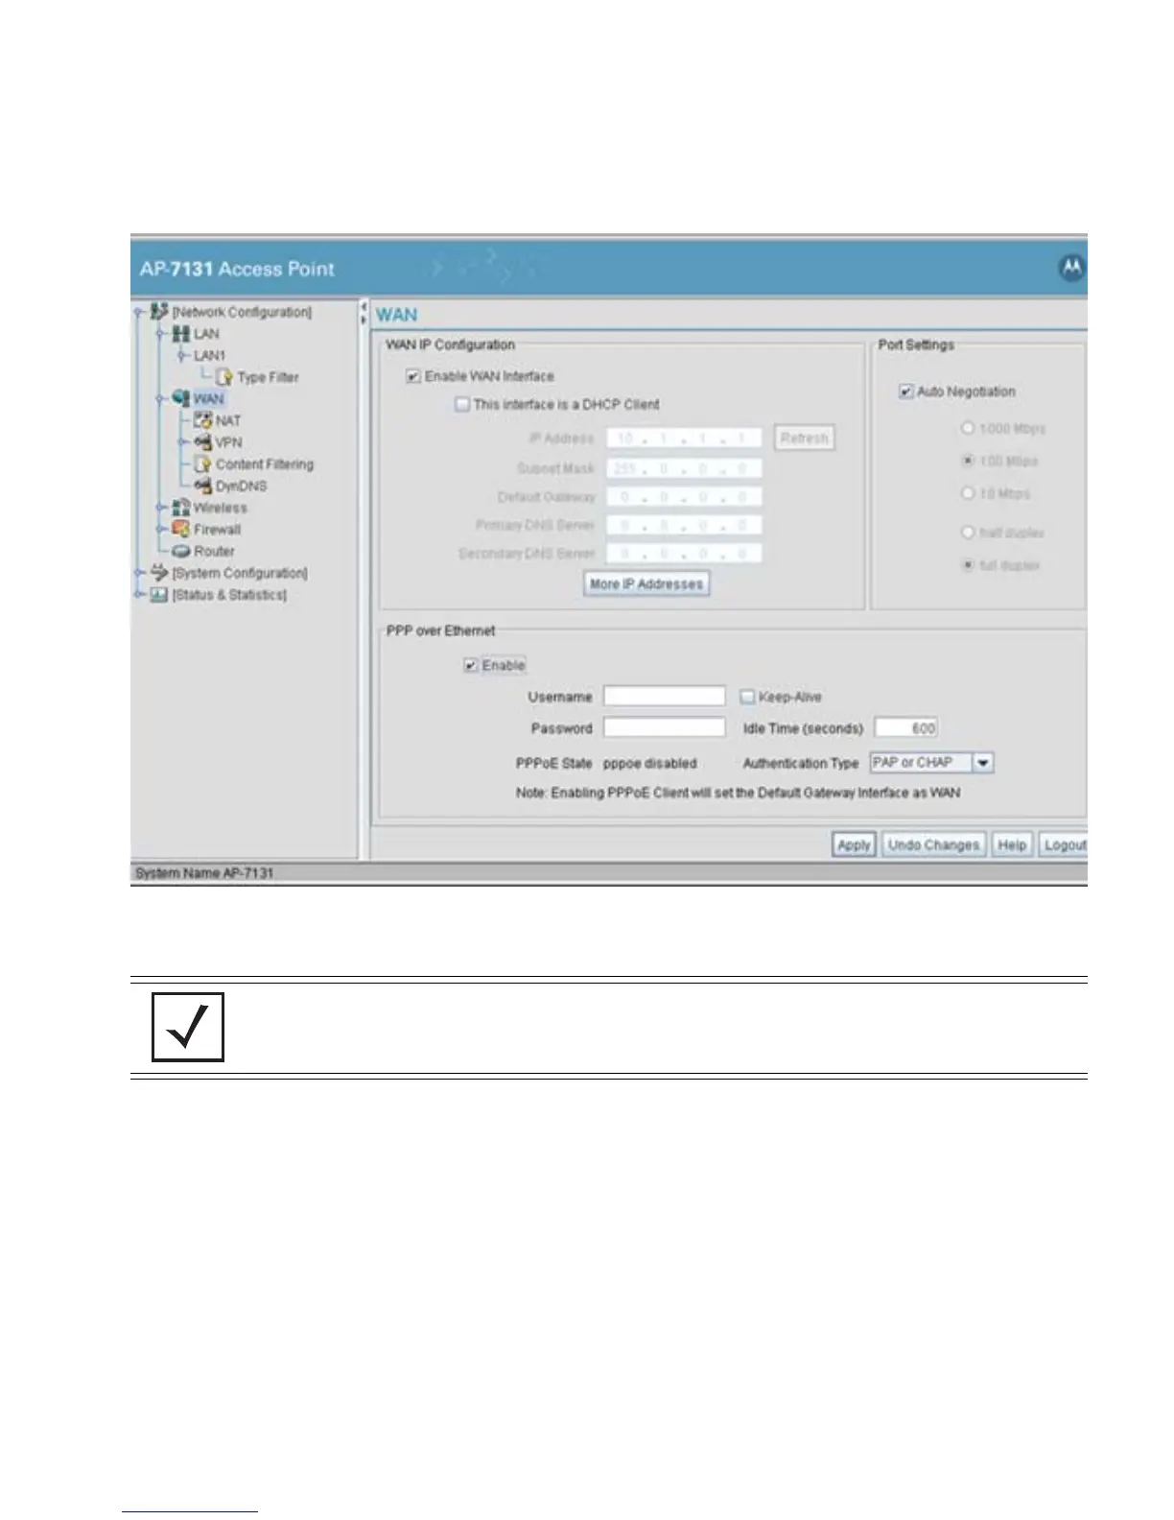Click the Wireless icon in the tree
This screenshot has width=1174, height=1520.
[181, 508]
